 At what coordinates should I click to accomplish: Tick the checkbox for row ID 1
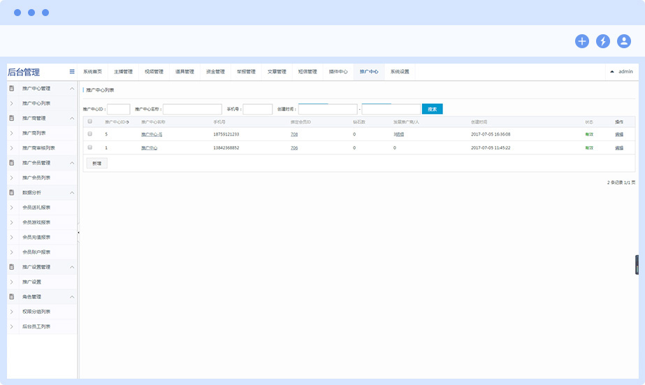(x=89, y=147)
